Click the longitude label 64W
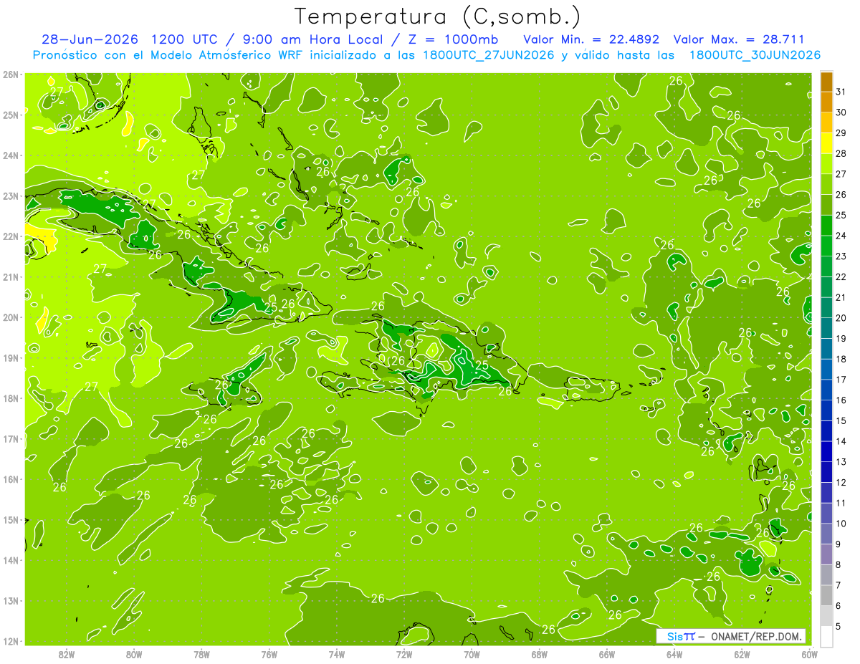The height and width of the screenshot is (664, 860). [x=674, y=654]
